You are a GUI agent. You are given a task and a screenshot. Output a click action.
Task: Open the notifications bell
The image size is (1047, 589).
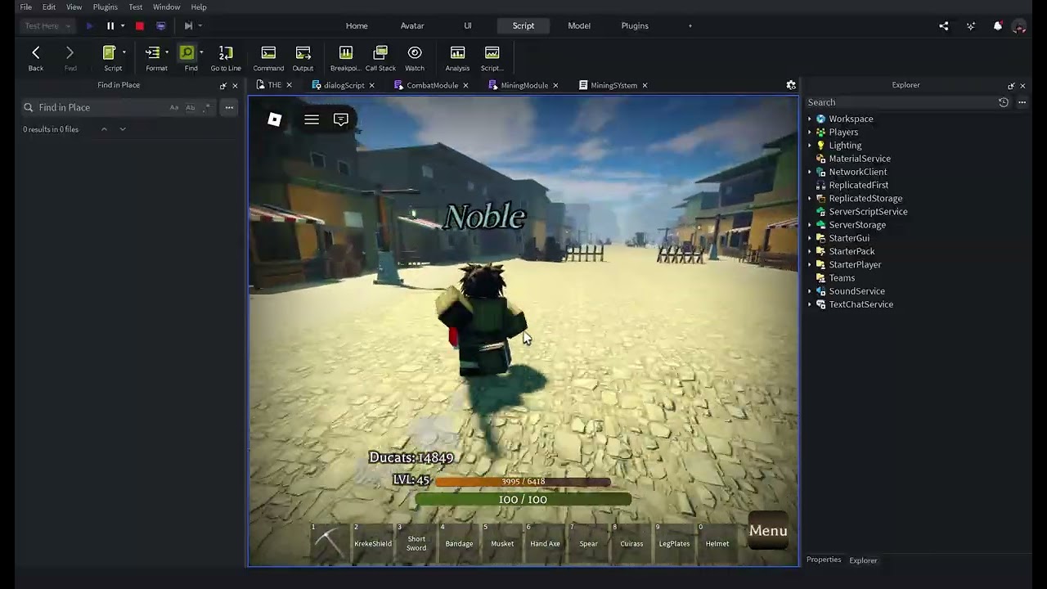[x=998, y=26]
